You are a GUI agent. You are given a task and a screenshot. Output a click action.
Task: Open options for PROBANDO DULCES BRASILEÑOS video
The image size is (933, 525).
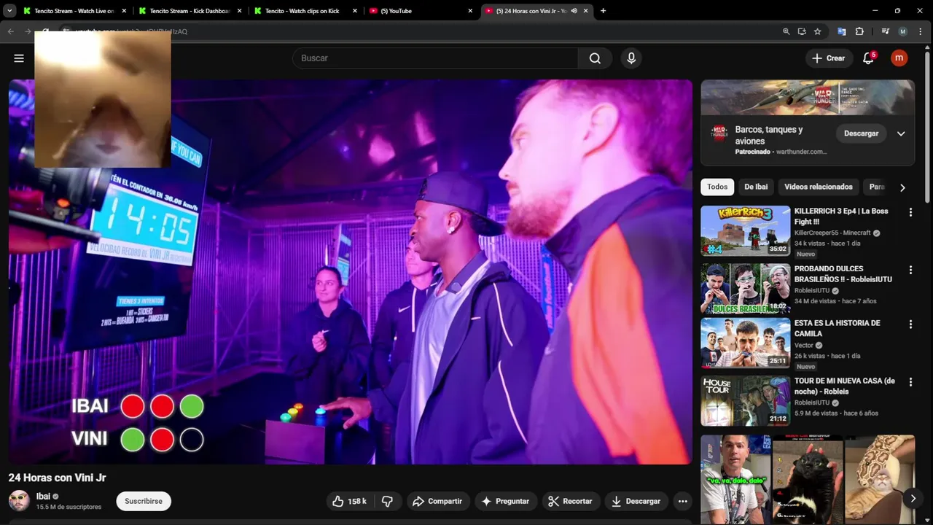[910, 270]
